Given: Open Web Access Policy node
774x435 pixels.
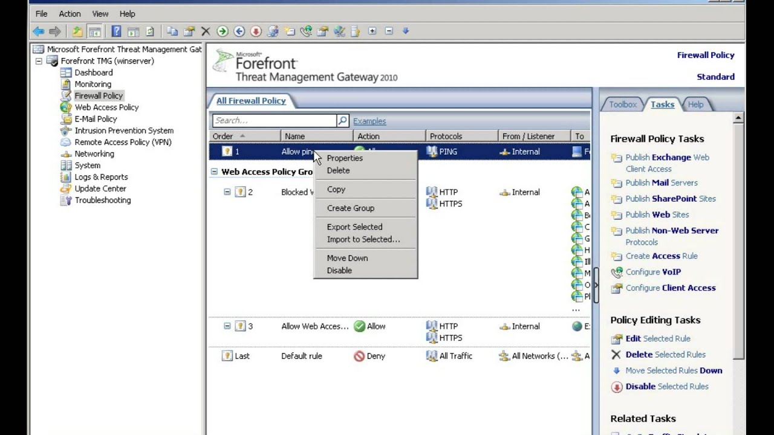Looking at the screenshot, I should (106, 108).
